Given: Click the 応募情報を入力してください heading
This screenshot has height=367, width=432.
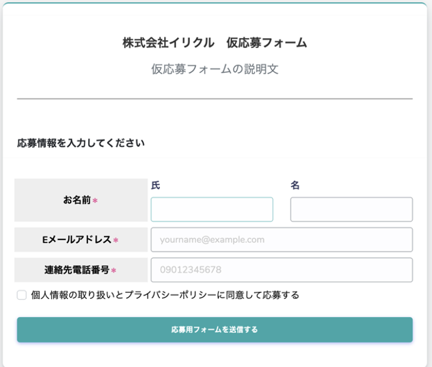Looking at the screenshot, I should 81,143.
